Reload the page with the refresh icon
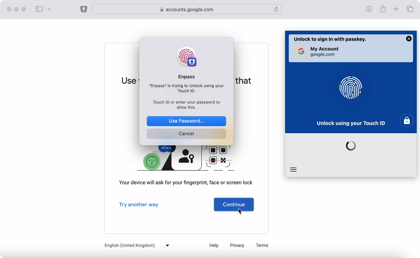420x258 pixels. (x=276, y=10)
